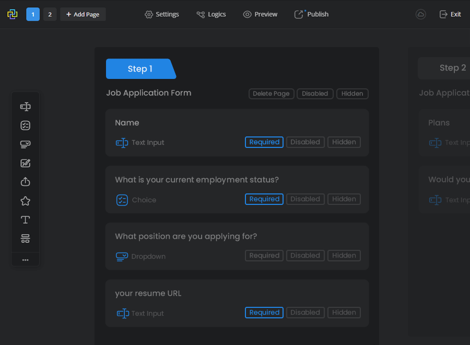The image size is (470, 345).
Task: Select the Text block tool in sidebar
Action: tap(25, 220)
